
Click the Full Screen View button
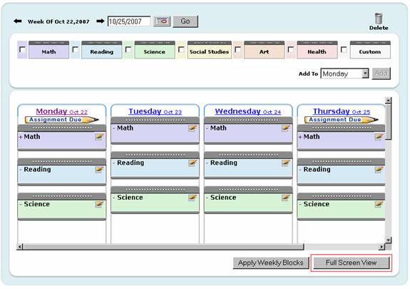[351, 263]
